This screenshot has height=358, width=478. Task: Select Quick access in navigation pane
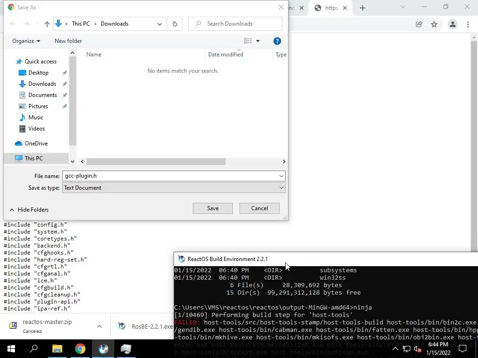click(41, 62)
